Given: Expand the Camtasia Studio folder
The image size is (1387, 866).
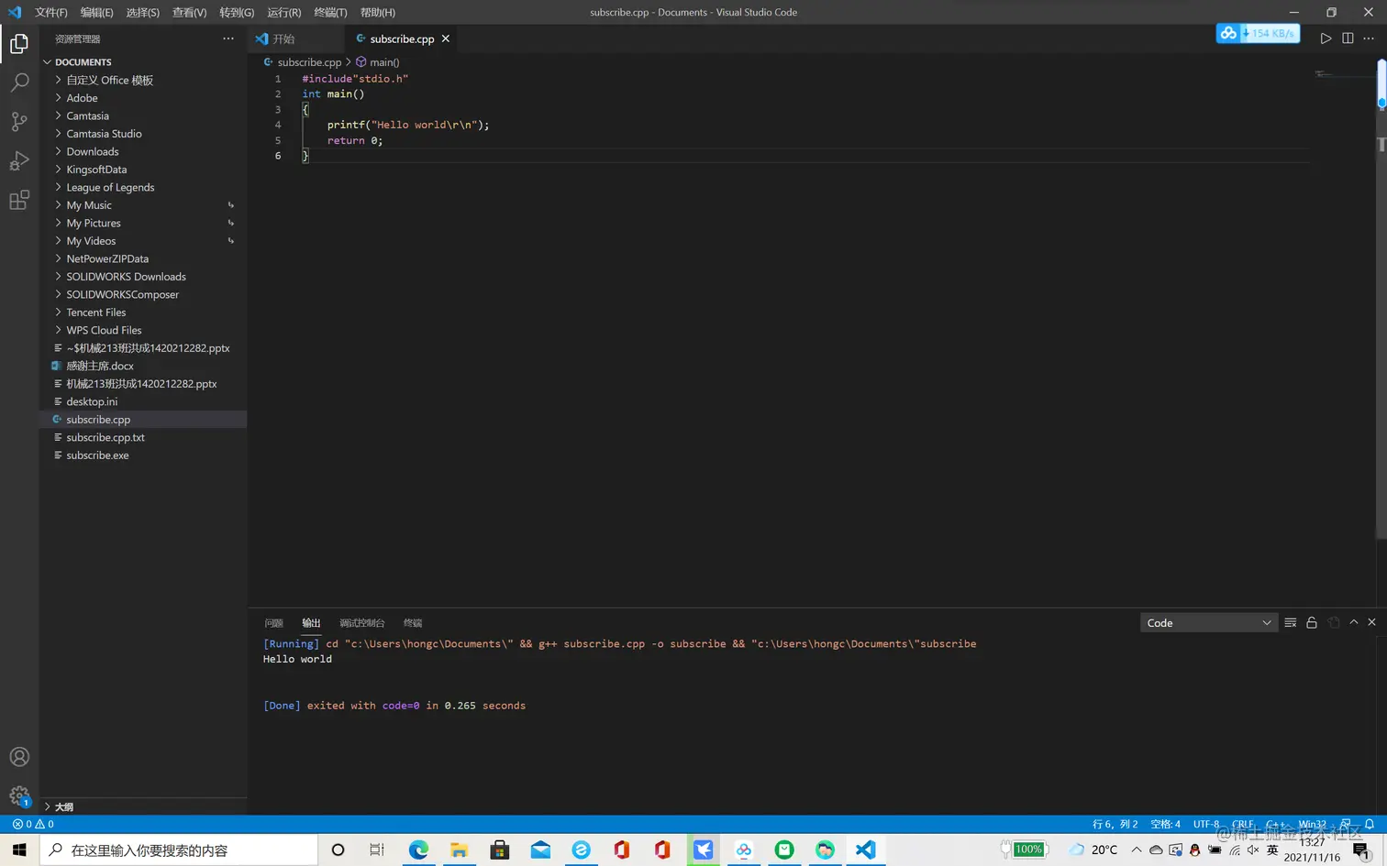Looking at the screenshot, I should [x=143, y=134].
